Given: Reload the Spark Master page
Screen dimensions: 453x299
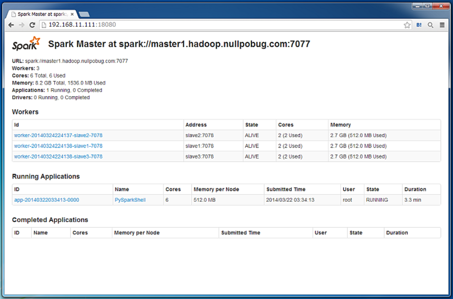Looking at the screenshot, I should tap(32, 25).
